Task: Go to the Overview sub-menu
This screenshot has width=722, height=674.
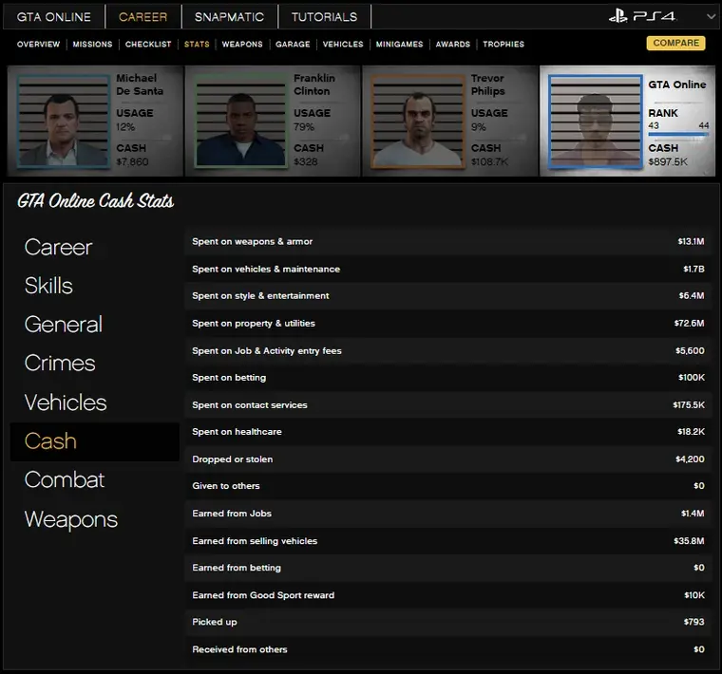Action: click(38, 45)
